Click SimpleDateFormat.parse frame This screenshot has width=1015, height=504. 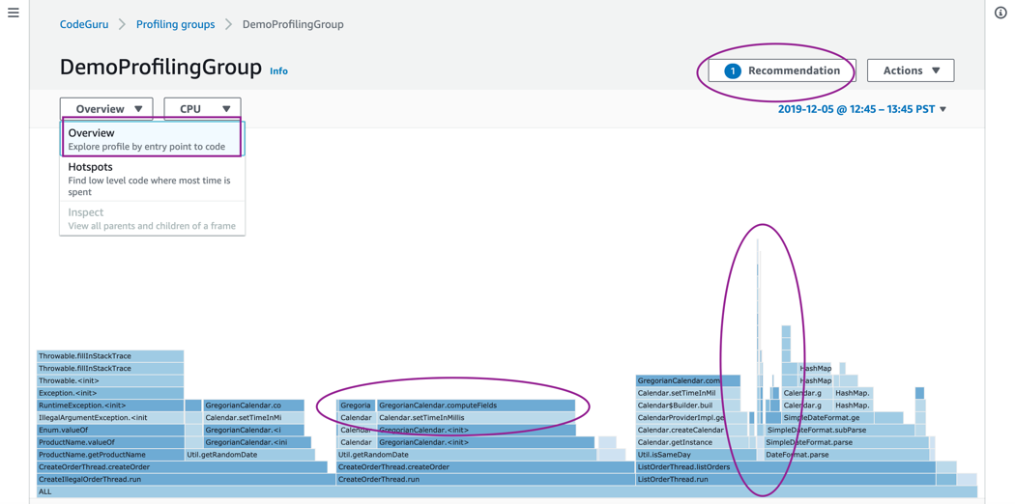tap(846, 442)
